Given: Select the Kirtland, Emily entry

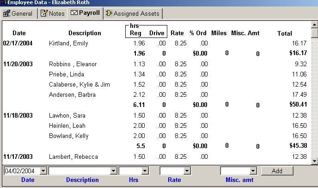Looking at the screenshot, I should pyautogui.click(x=68, y=43).
